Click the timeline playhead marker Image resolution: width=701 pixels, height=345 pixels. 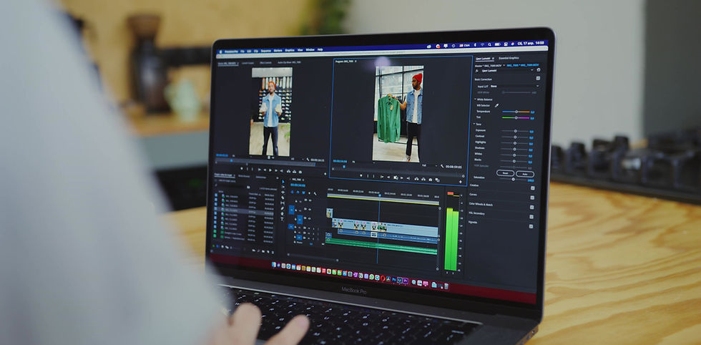(380, 195)
